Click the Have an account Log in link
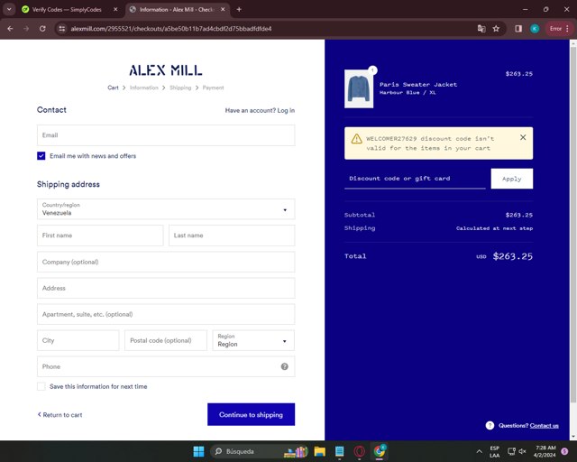The image size is (577, 462). [x=260, y=110]
